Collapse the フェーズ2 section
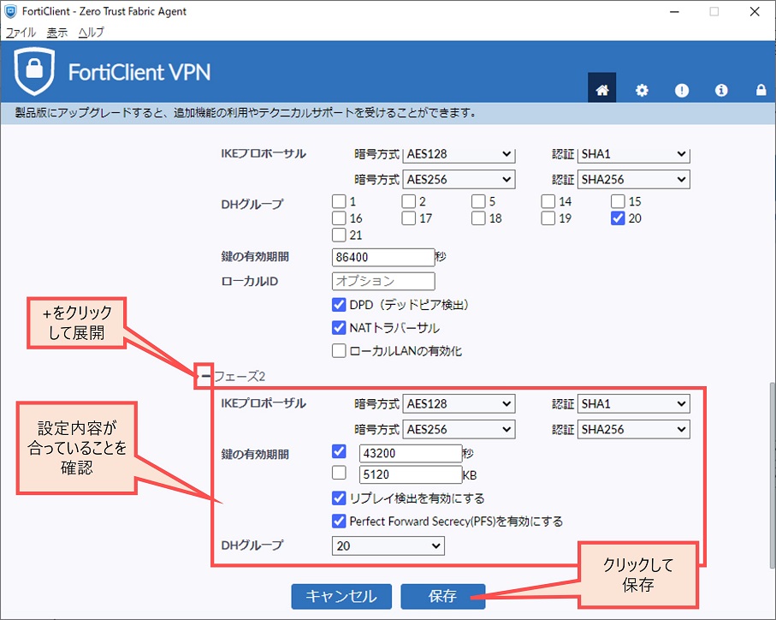The height and width of the screenshot is (620, 776). [x=205, y=375]
